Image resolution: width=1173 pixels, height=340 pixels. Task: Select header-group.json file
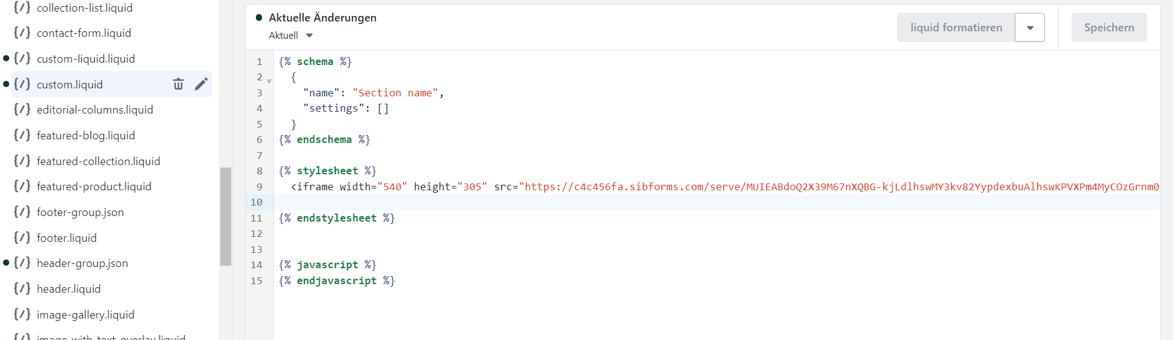click(x=82, y=263)
